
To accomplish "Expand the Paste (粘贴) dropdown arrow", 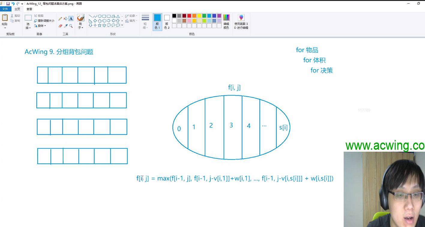I will pos(5,28).
